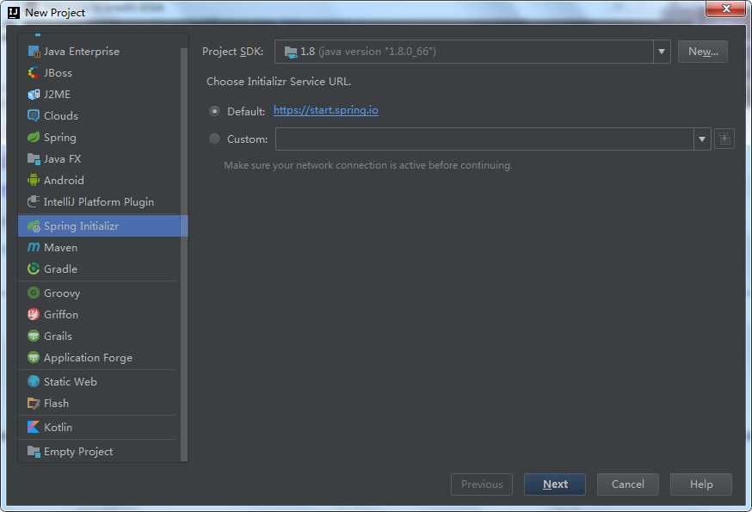Open the Project SDK dropdown arrow
The image size is (752, 512).
(662, 52)
